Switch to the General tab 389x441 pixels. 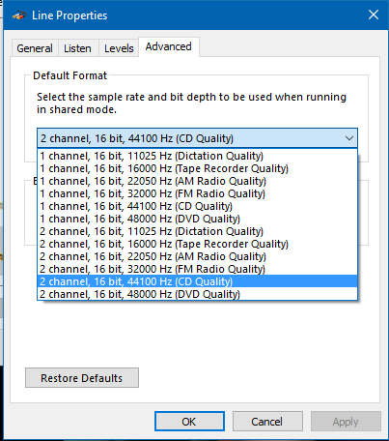(35, 48)
